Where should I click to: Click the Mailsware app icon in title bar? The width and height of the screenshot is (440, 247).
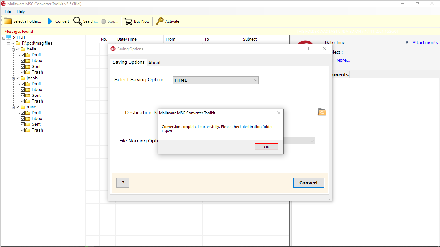pyautogui.click(x=4, y=4)
